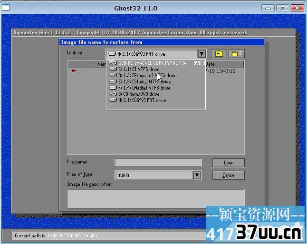Screen dimensions: 307x244
Task: Click the Ghost32 window system menu icon
Action: pyautogui.click(x=6, y=8)
